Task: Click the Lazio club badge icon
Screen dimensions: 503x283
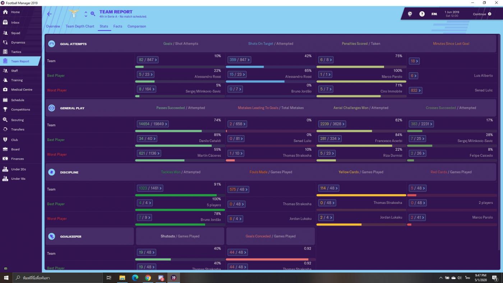Action: tap(74, 14)
